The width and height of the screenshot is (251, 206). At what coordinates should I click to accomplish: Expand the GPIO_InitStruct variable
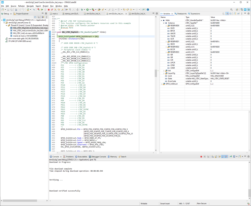point(162,84)
